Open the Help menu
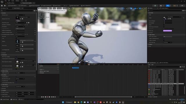The width and height of the screenshot is (186, 104). (x=26, y=1)
